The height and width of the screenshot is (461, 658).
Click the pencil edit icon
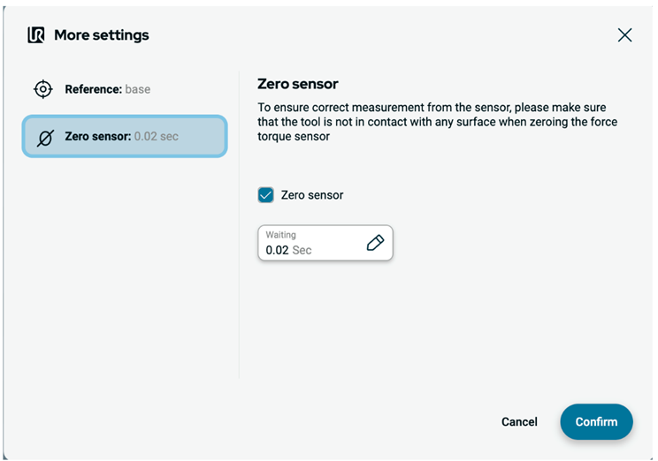(375, 243)
